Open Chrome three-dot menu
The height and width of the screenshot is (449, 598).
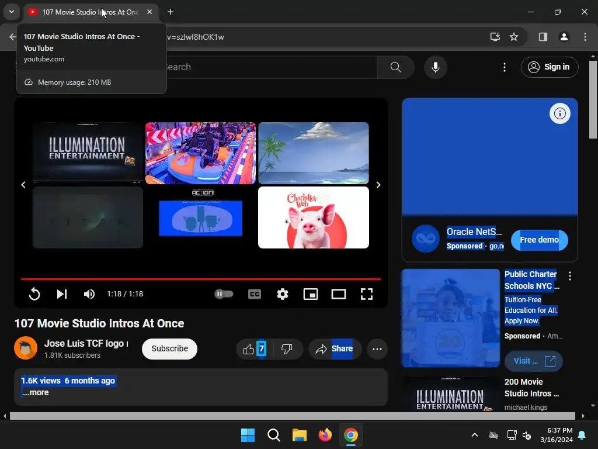[585, 37]
